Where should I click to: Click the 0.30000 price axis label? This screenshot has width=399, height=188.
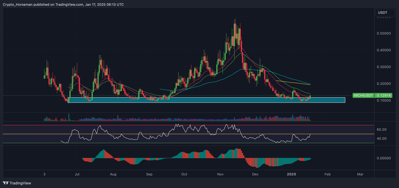384,67
